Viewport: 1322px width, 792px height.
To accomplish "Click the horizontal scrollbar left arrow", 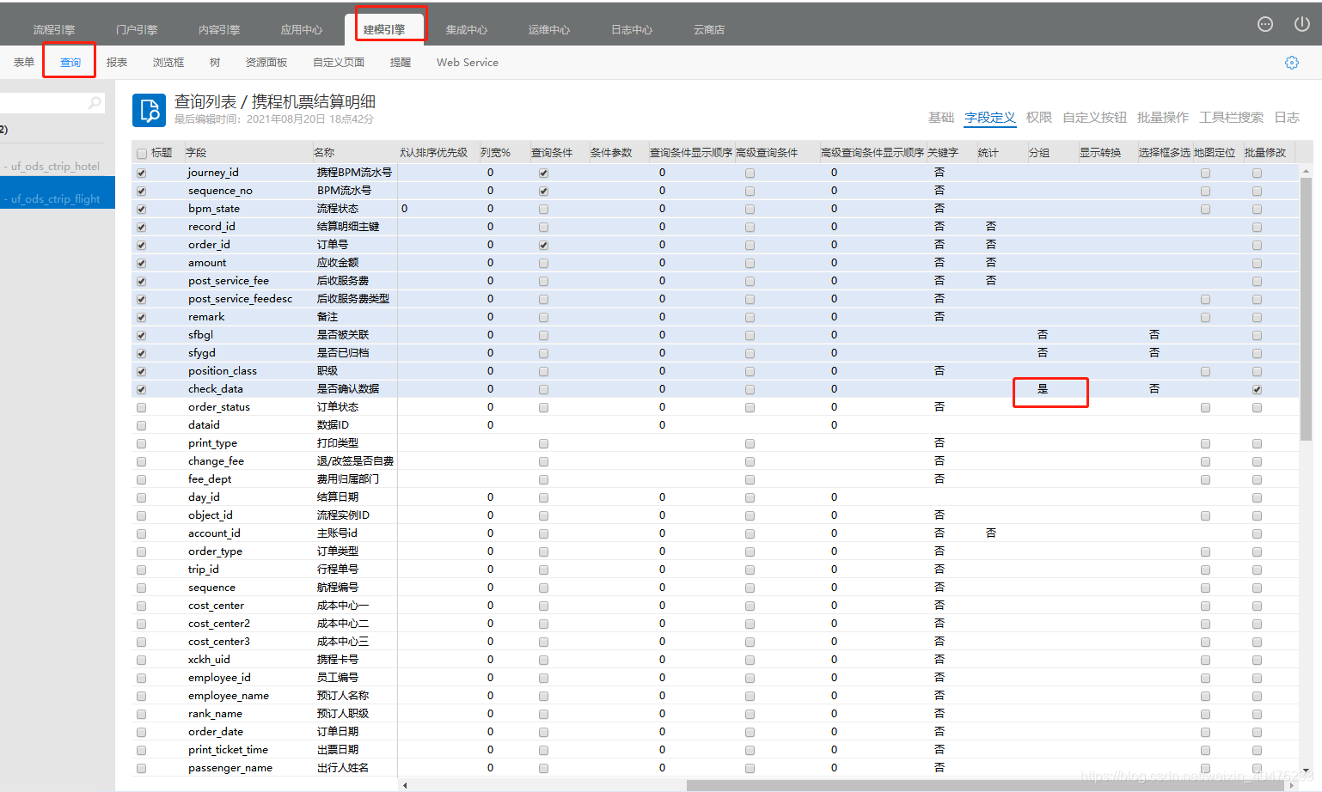I will (x=405, y=785).
